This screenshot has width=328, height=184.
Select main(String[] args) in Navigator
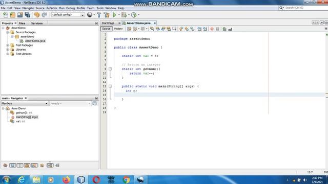click(27, 117)
